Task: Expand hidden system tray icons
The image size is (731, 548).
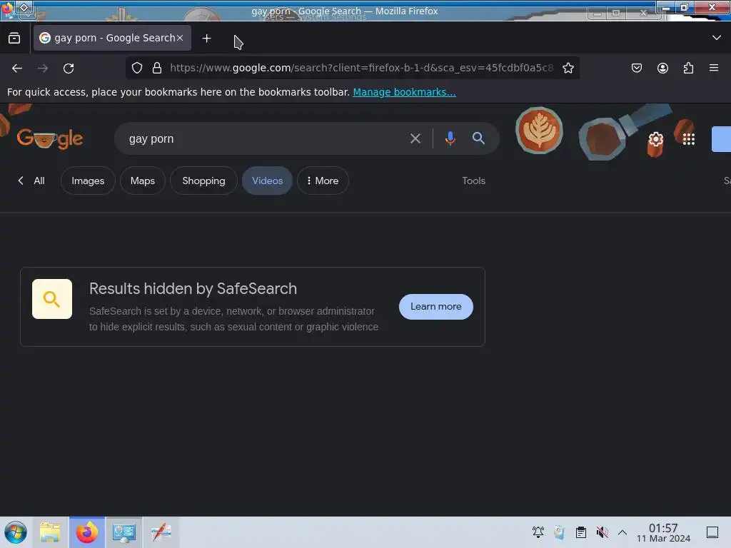Action: pos(622,532)
